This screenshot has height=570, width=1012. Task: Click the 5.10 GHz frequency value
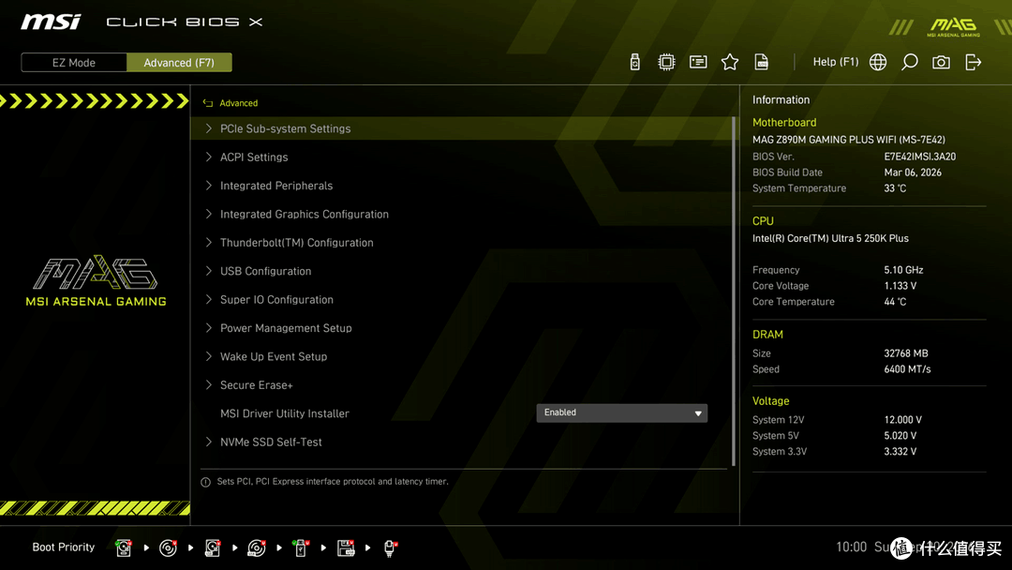(x=903, y=270)
